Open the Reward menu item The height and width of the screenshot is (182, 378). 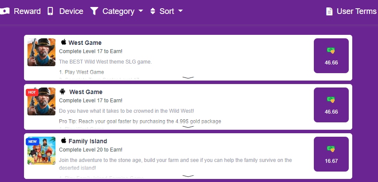[x=20, y=11]
